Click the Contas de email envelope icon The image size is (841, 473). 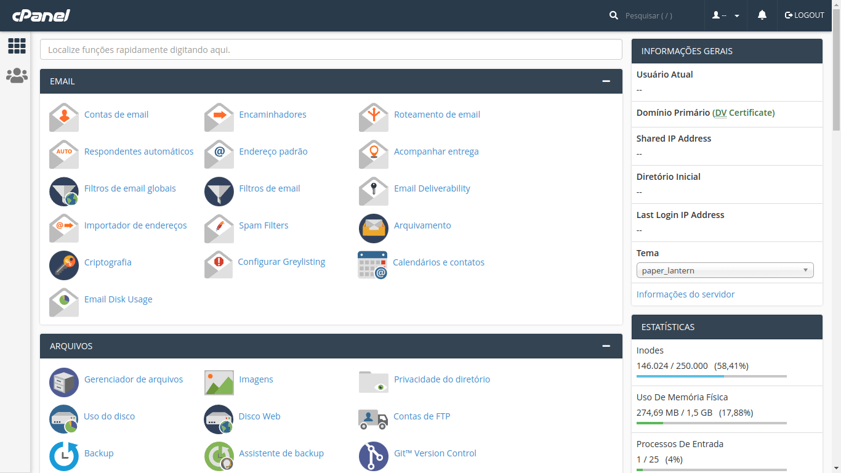[x=64, y=117]
